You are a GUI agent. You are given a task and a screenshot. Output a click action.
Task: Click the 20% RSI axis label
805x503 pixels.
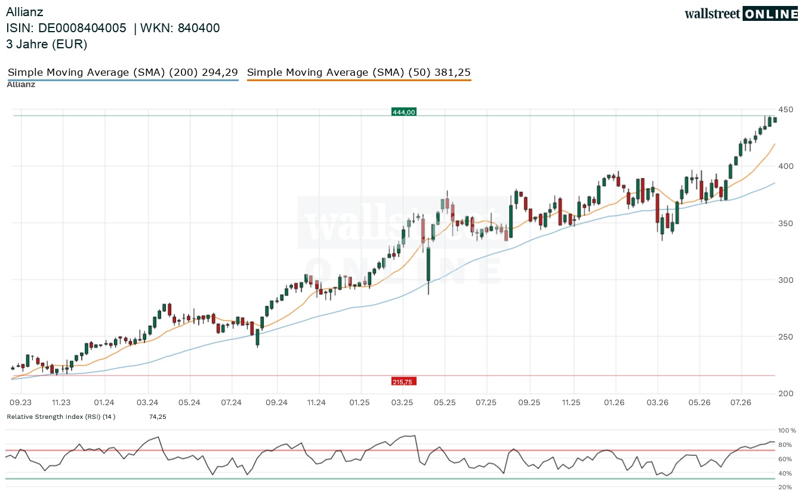click(x=785, y=487)
